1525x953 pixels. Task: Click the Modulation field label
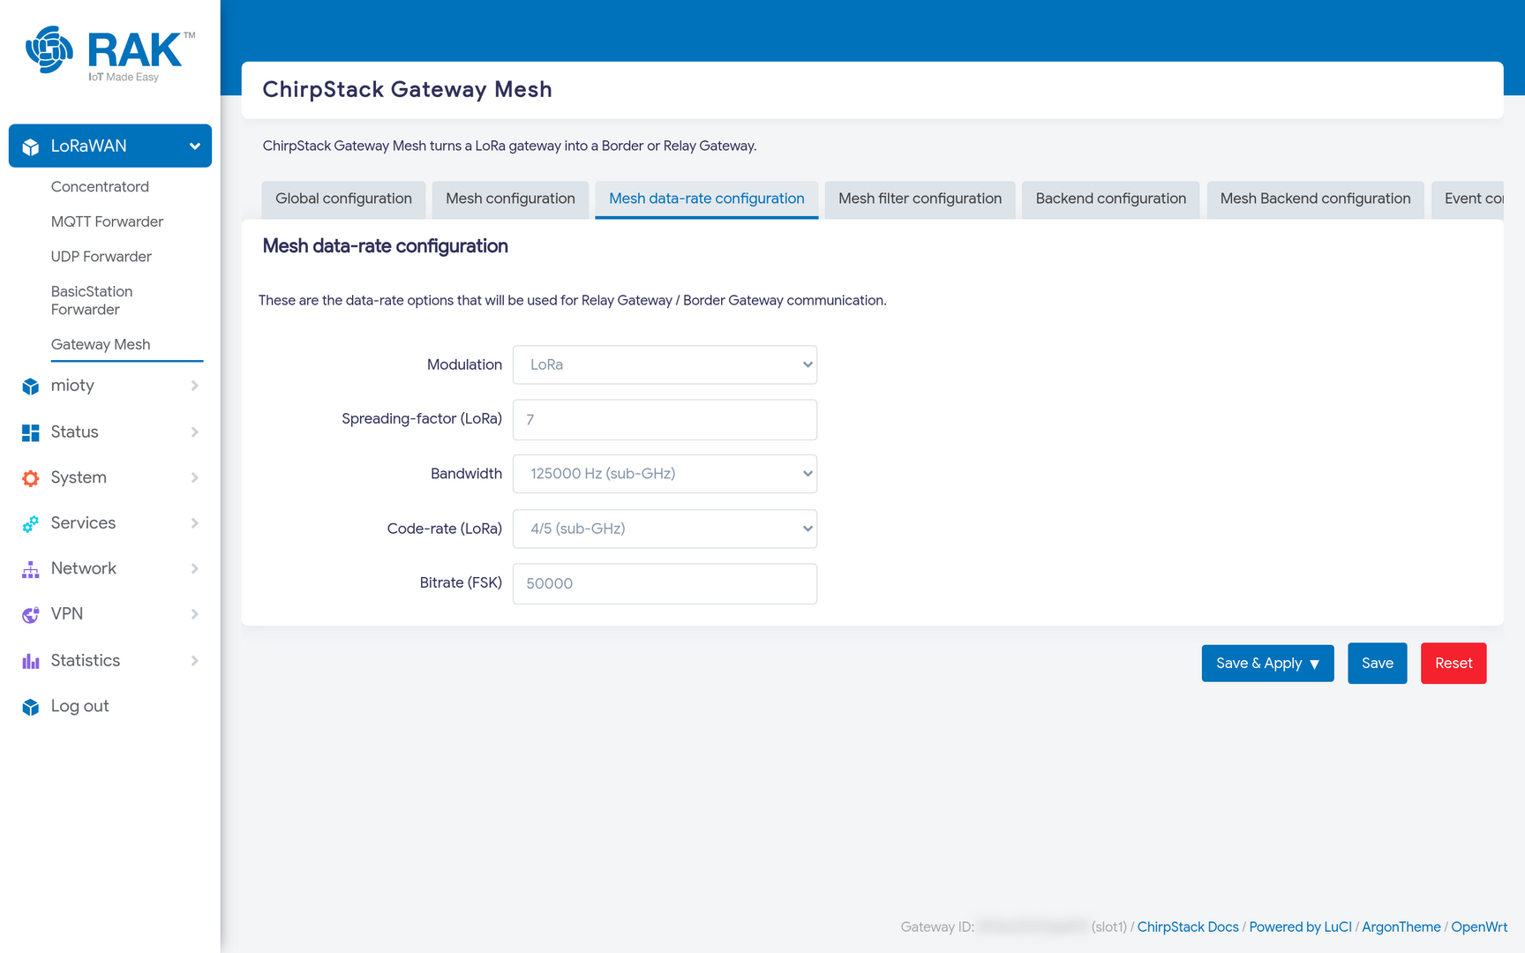coord(464,364)
